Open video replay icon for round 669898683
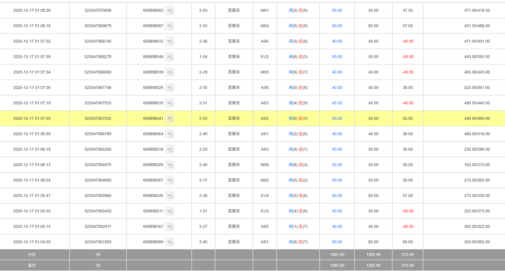 pos(170,11)
